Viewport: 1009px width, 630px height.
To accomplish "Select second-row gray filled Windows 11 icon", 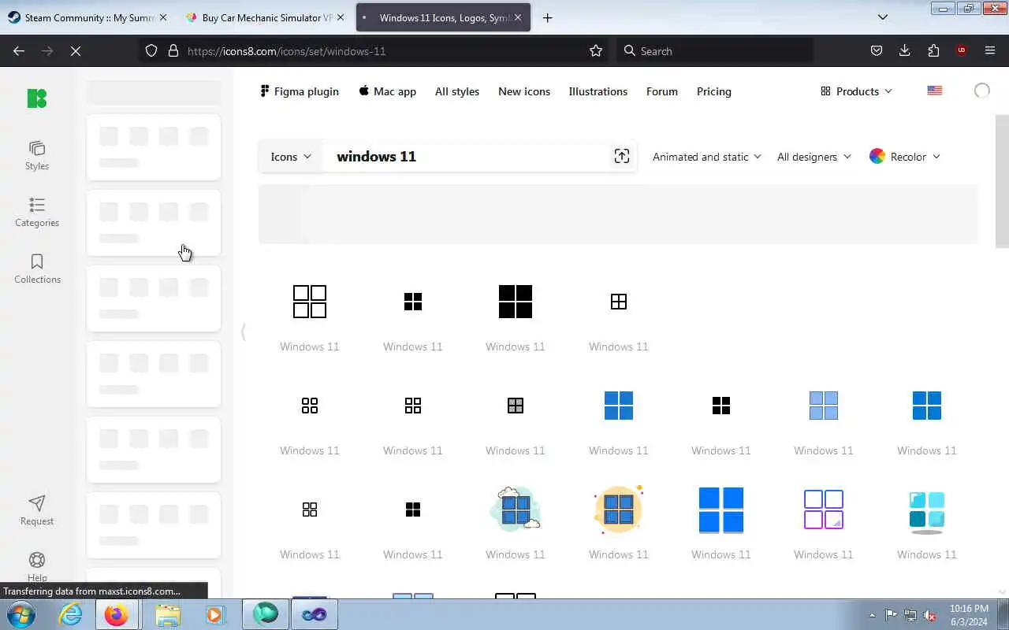I will (x=516, y=406).
